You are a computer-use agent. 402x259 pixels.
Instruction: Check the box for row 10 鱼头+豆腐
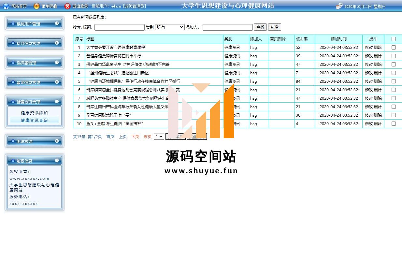pyautogui.click(x=394, y=123)
